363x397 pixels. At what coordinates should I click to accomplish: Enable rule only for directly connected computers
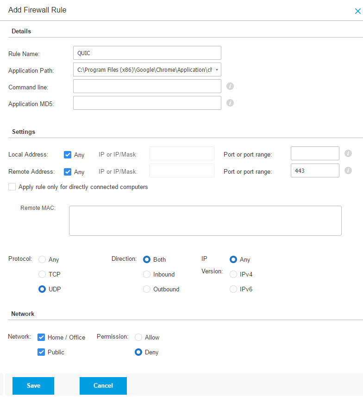(x=12, y=187)
